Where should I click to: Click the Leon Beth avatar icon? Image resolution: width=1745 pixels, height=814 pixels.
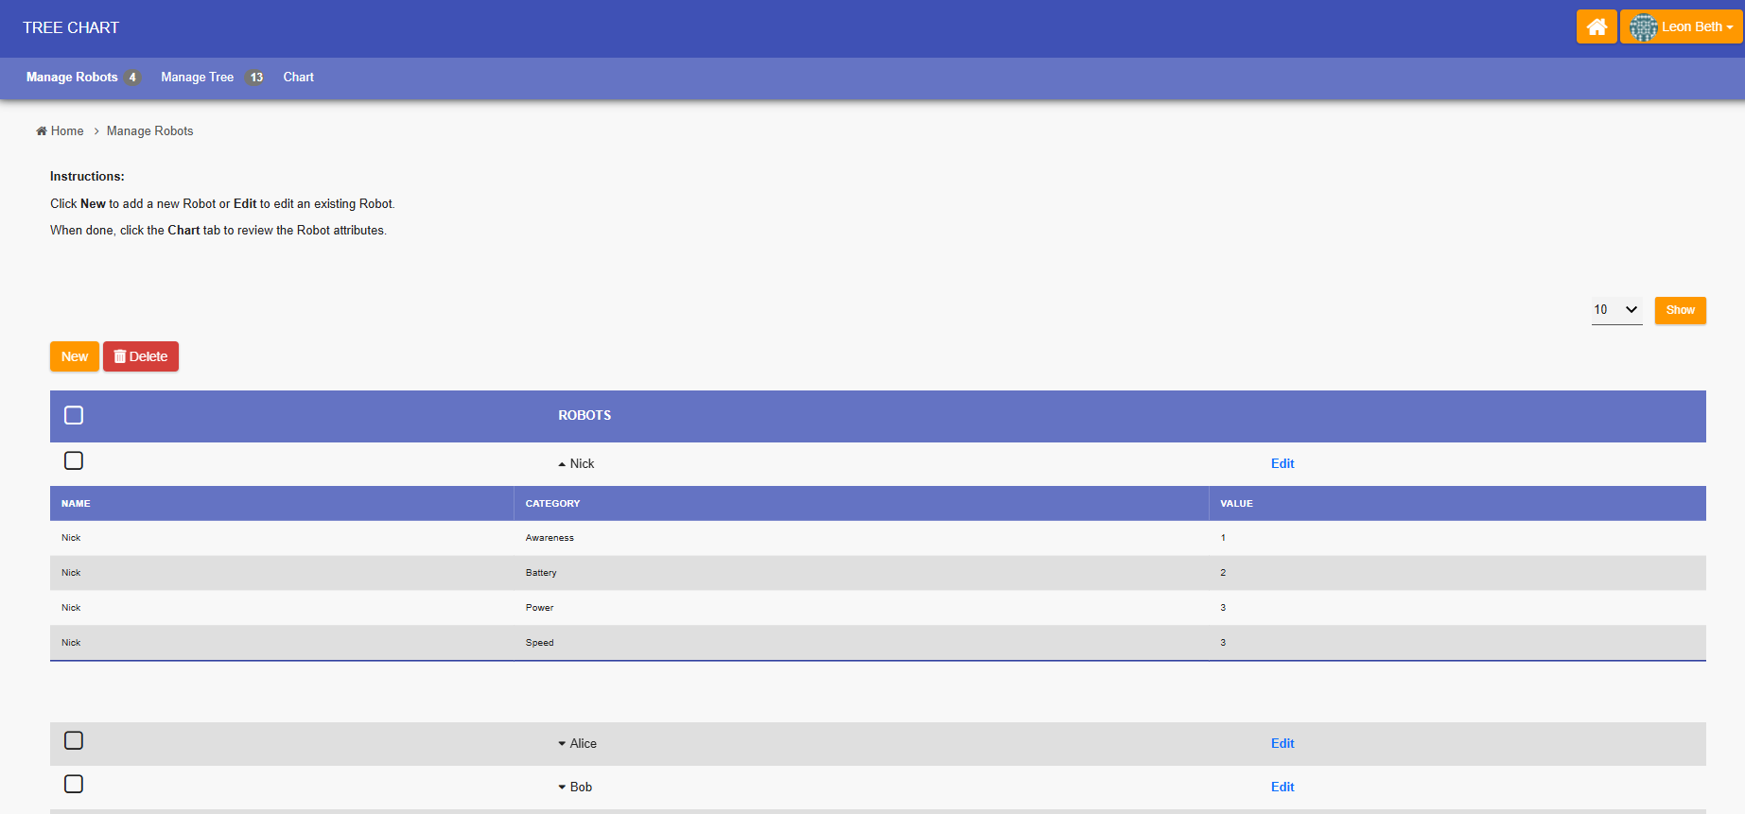click(1644, 27)
